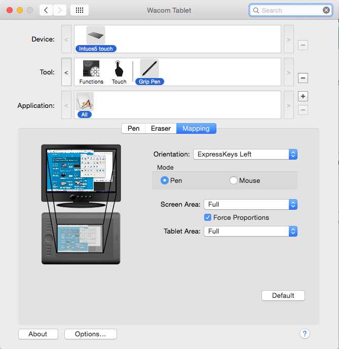Viewport: 339px width, 349px height.
Task: Open the help question mark button
Action: click(305, 333)
